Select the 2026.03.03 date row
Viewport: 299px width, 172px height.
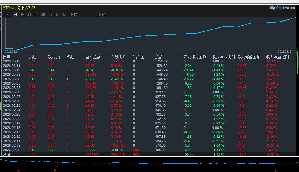pyautogui.click(x=12, y=88)
